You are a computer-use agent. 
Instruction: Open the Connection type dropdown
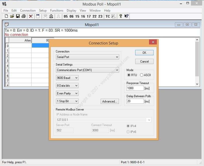87,57
